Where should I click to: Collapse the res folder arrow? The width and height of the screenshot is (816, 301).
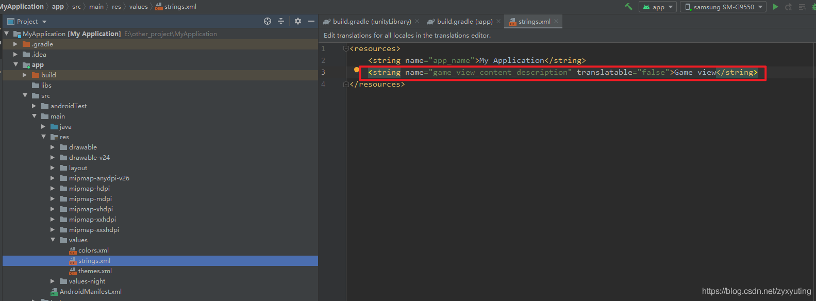pos(43,137)
